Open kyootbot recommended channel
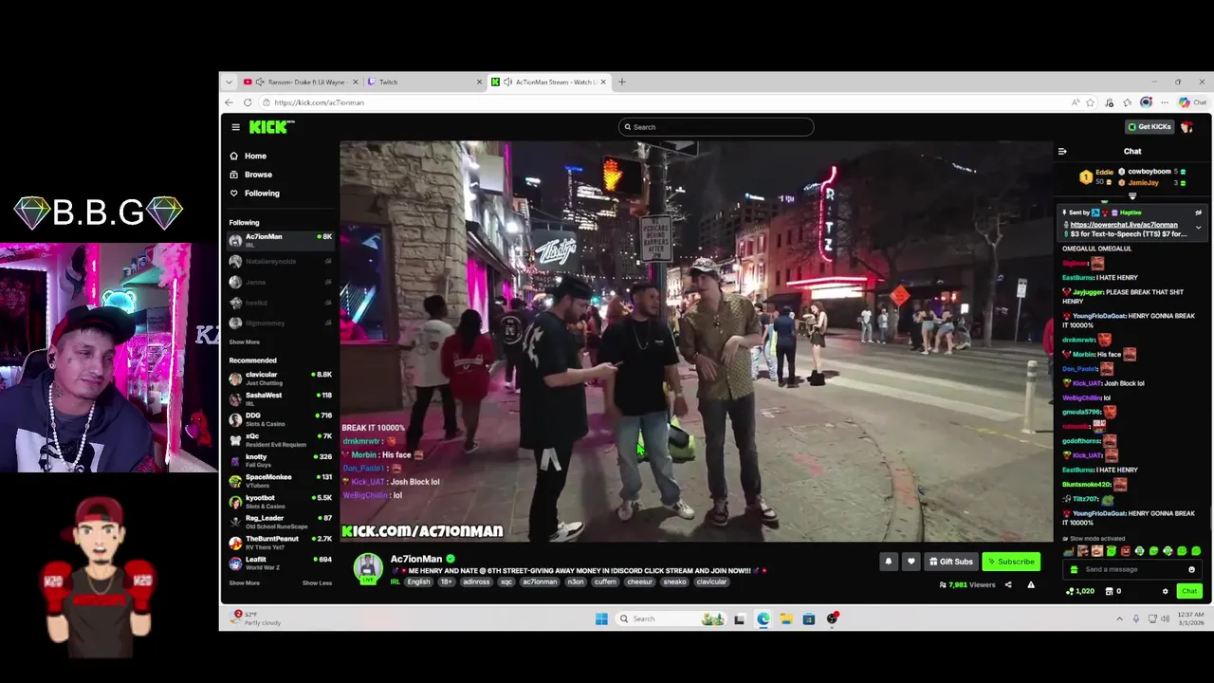The height and width of the screenshot is (683, 1214). click(x=280, y=501)
